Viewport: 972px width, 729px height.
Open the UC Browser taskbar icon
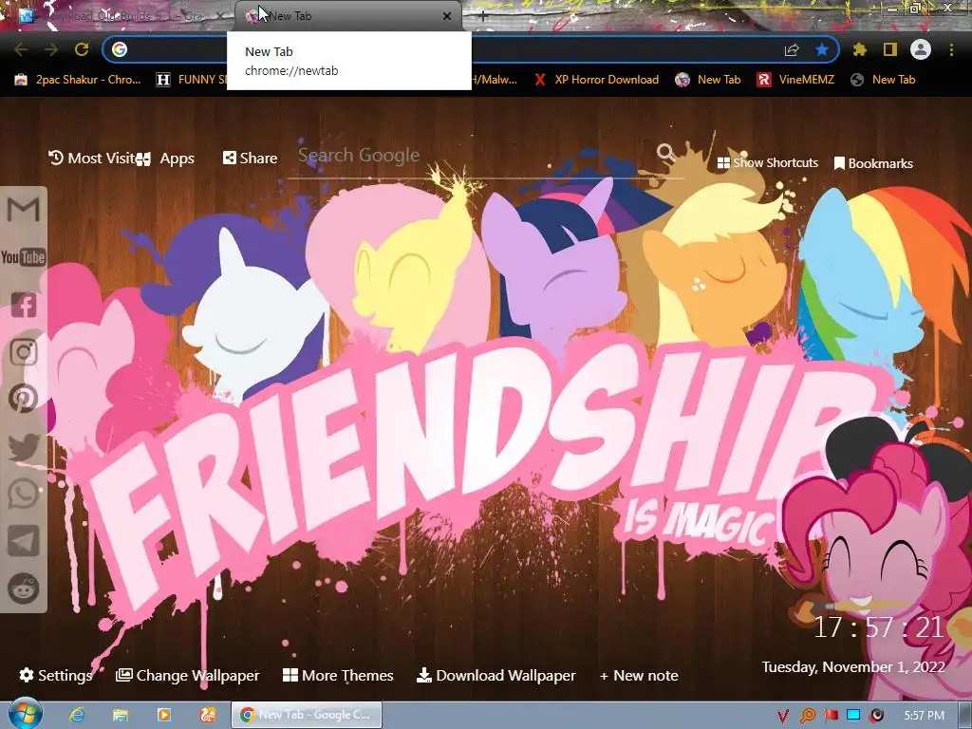coord(208,715)
